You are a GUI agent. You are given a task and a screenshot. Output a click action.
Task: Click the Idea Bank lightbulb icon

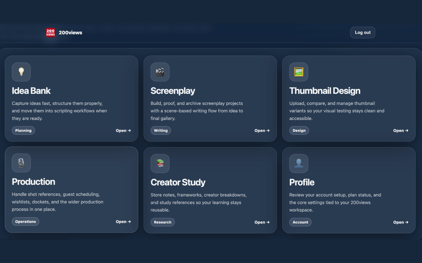pyautogui.click(x=21, y=72)
